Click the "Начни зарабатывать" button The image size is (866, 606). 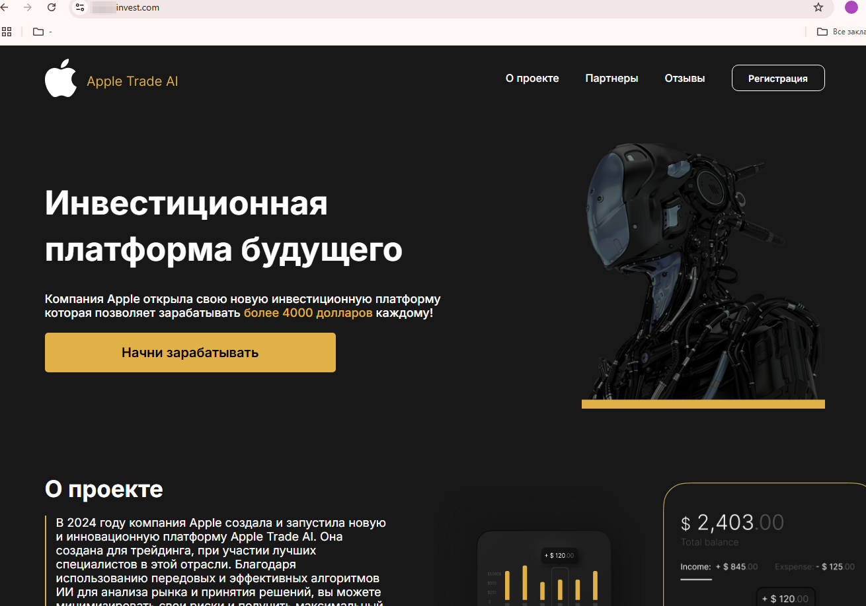(190, 353)
